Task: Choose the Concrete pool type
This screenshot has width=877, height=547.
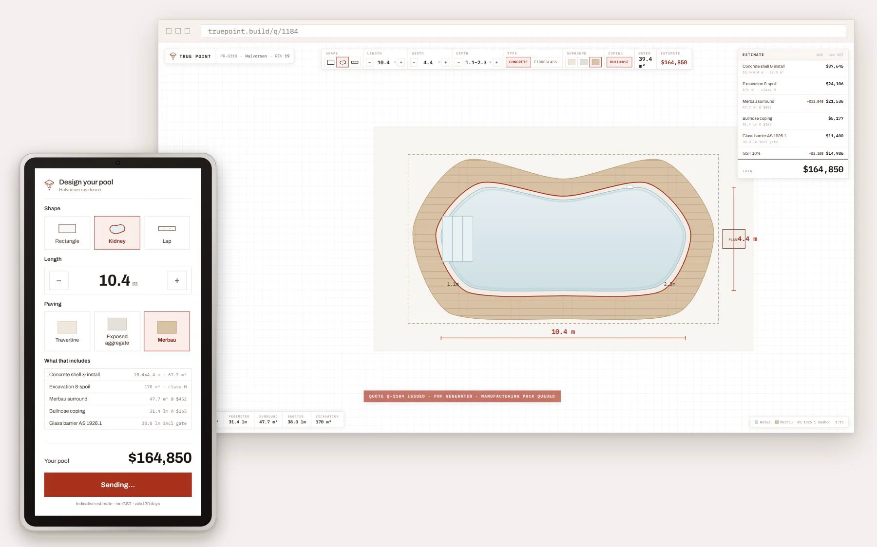Action: [x=518, y=62]
